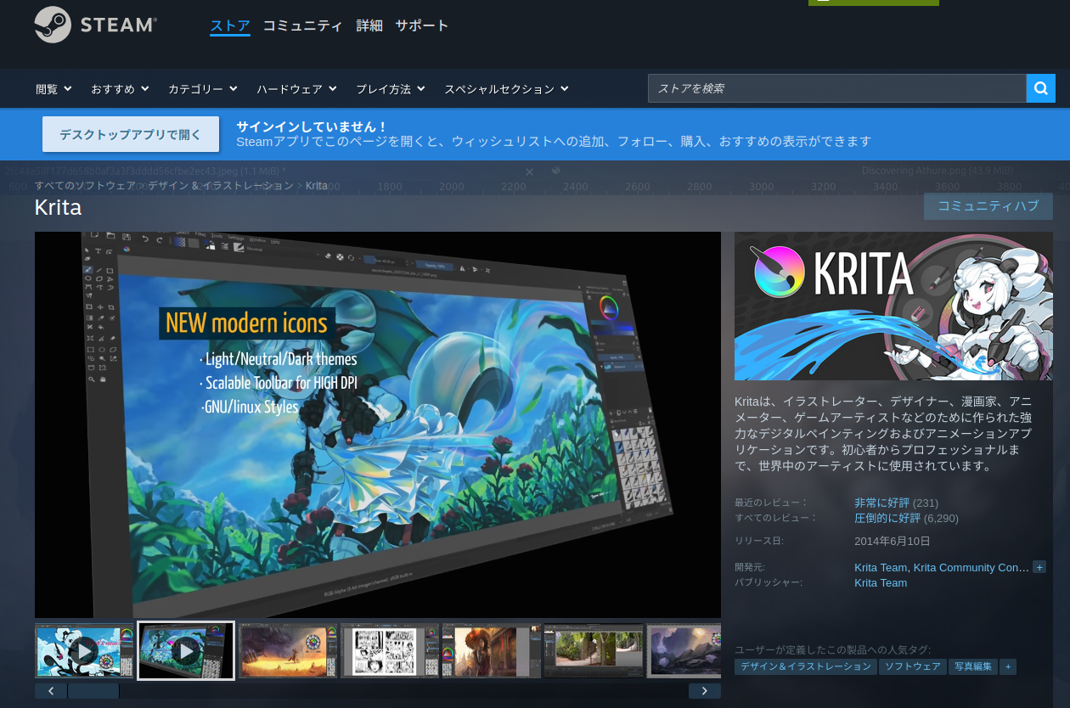Click the thumbnail strip left arrow
Image resolution: width=1070 pixels, height=708 pixels.
pyautogui.click(x=51, y=691)
